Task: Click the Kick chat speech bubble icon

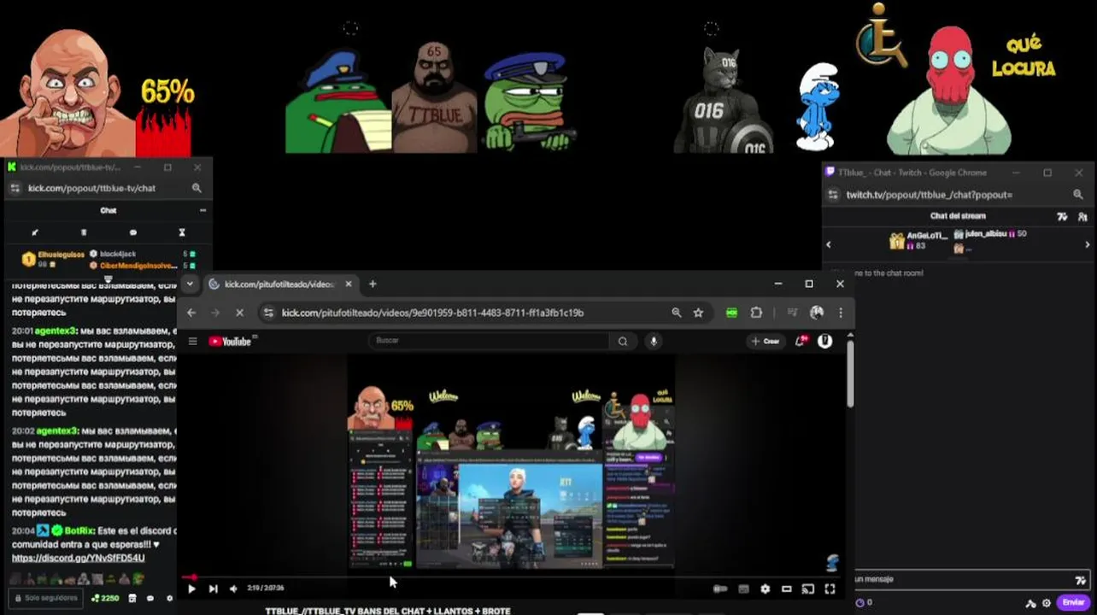Action: click(x=132, y=232)
